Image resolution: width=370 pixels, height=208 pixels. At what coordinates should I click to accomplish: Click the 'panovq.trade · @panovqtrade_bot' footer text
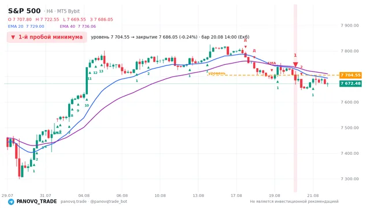click(94, 202)
